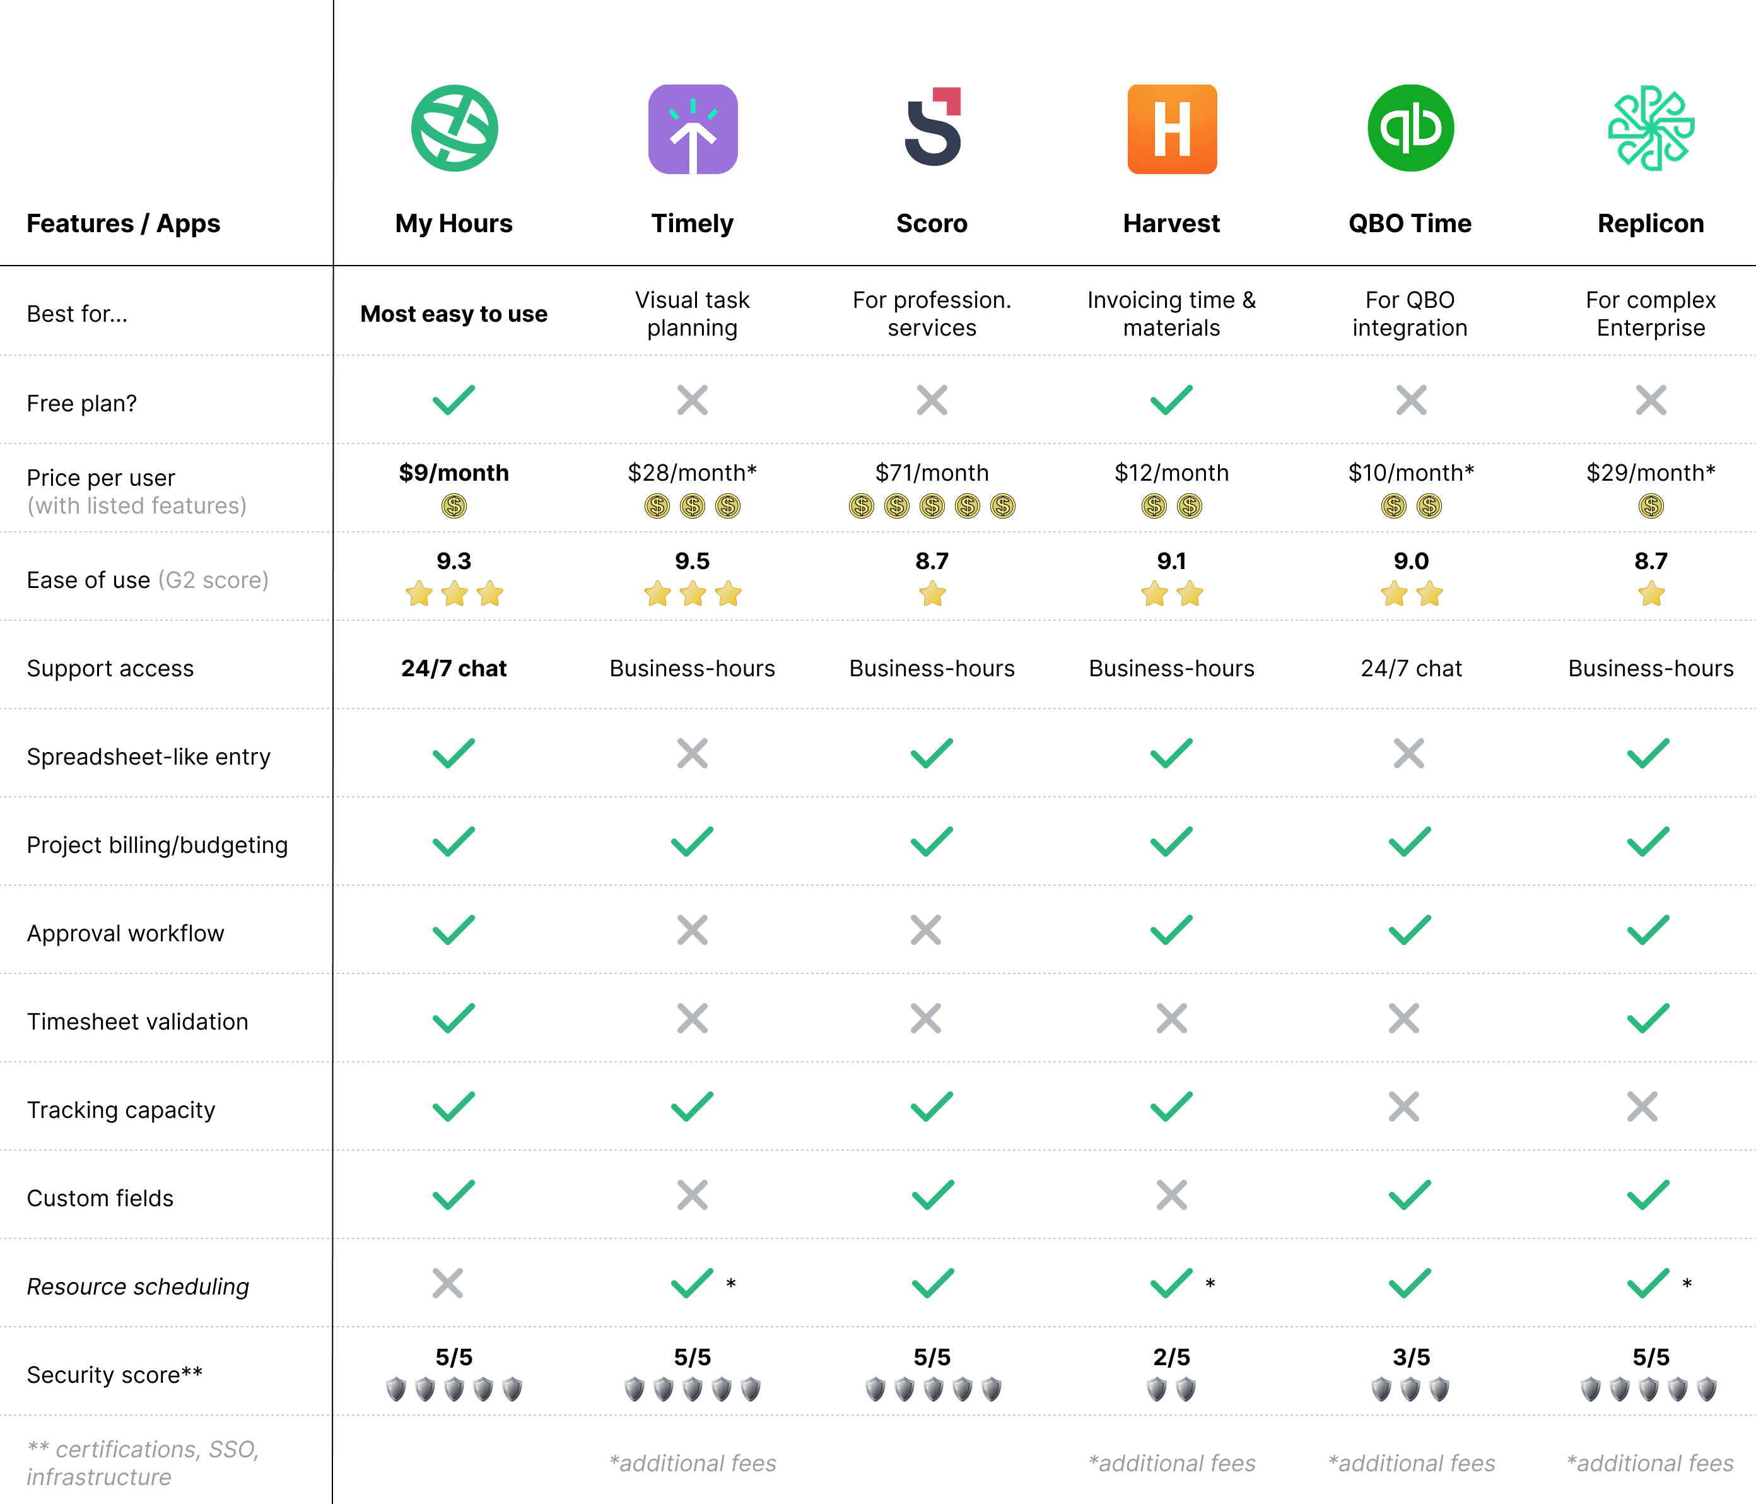Click Harvest free plan checkmark
Viewport: 1756px width, 1504px height.
click(1172, 400)
